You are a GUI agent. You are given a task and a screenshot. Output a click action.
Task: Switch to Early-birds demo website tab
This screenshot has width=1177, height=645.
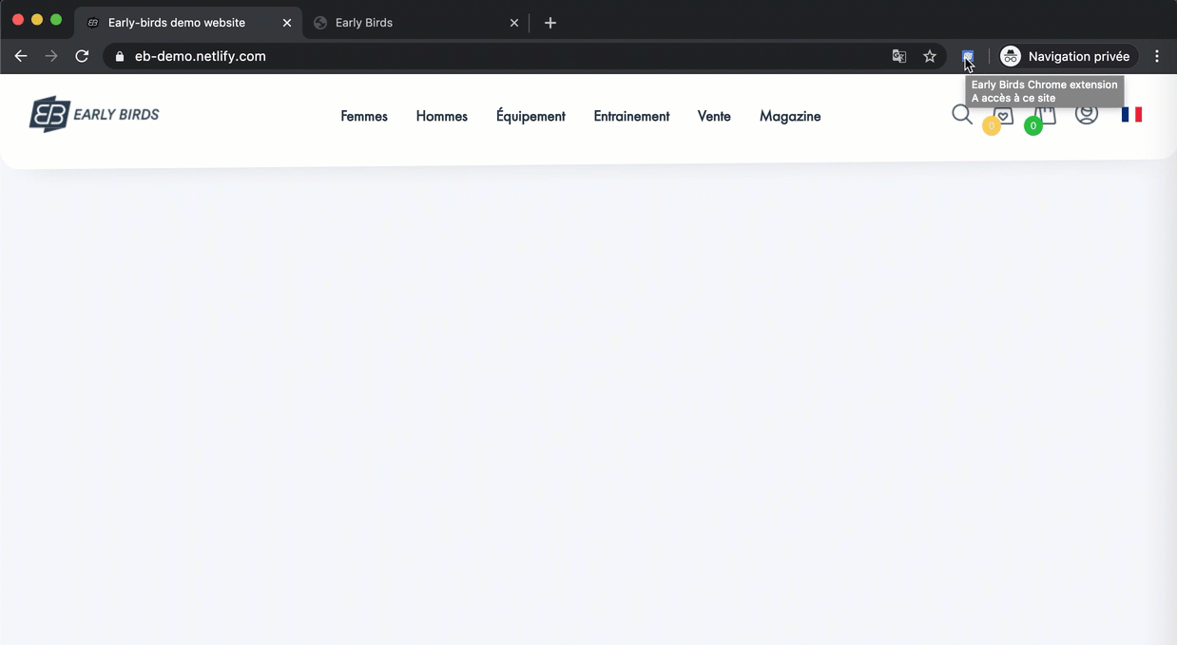(187, 23)
